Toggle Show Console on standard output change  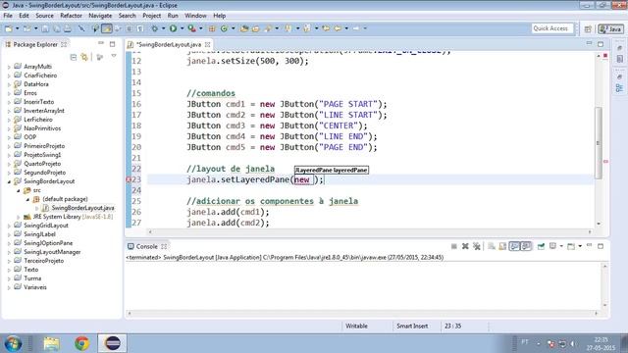[x=514, y=246]
